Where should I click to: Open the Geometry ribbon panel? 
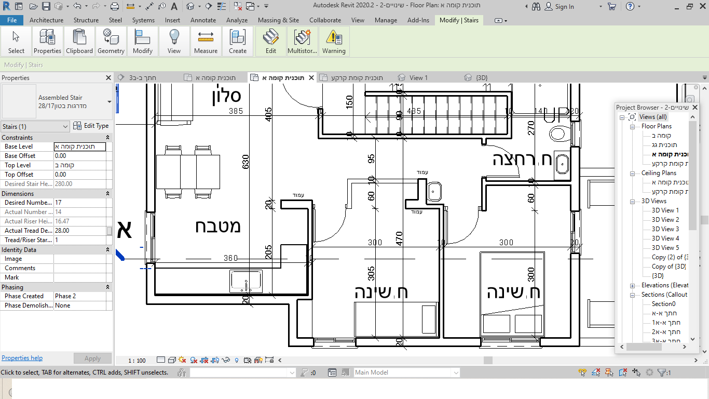click(111, 41)
